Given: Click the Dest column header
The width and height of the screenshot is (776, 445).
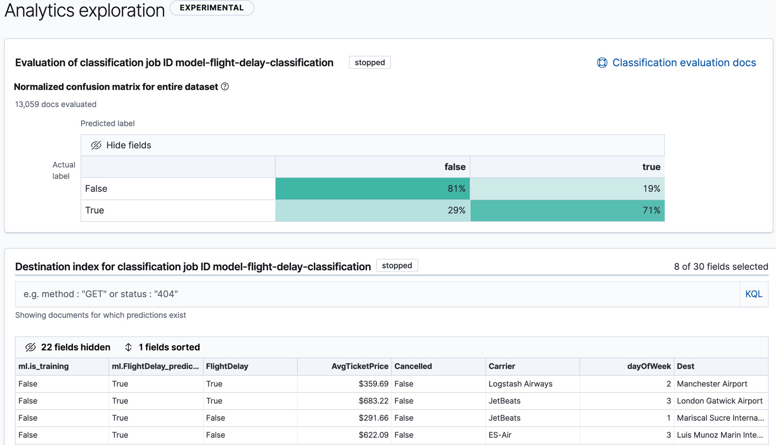Looking at the screenshot, I should (686, 366).
